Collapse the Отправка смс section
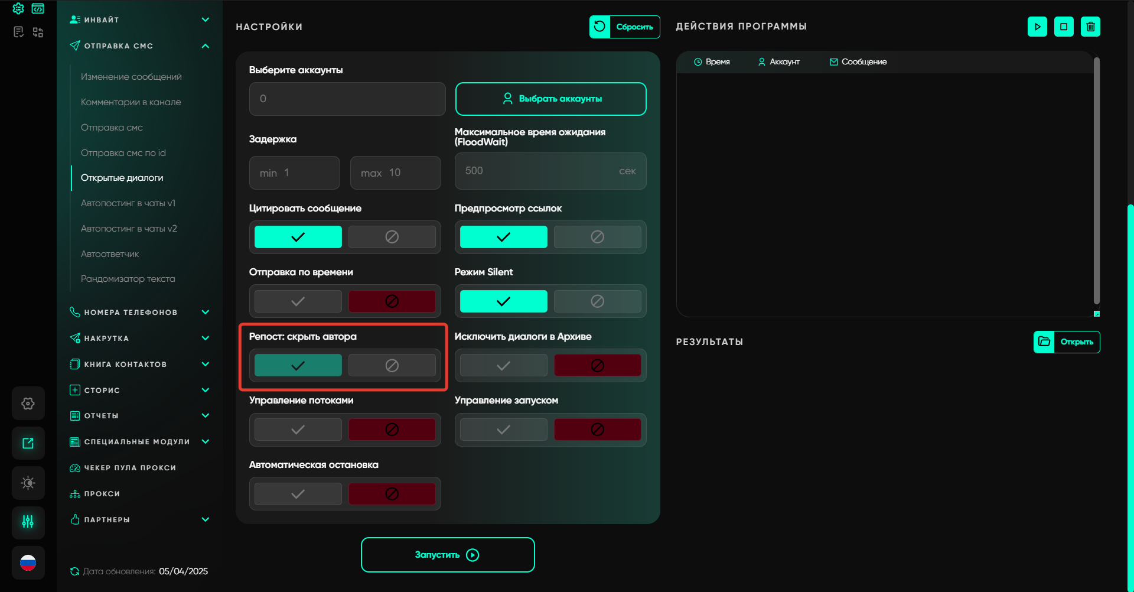1134x592 pixels. pos(205,46)
